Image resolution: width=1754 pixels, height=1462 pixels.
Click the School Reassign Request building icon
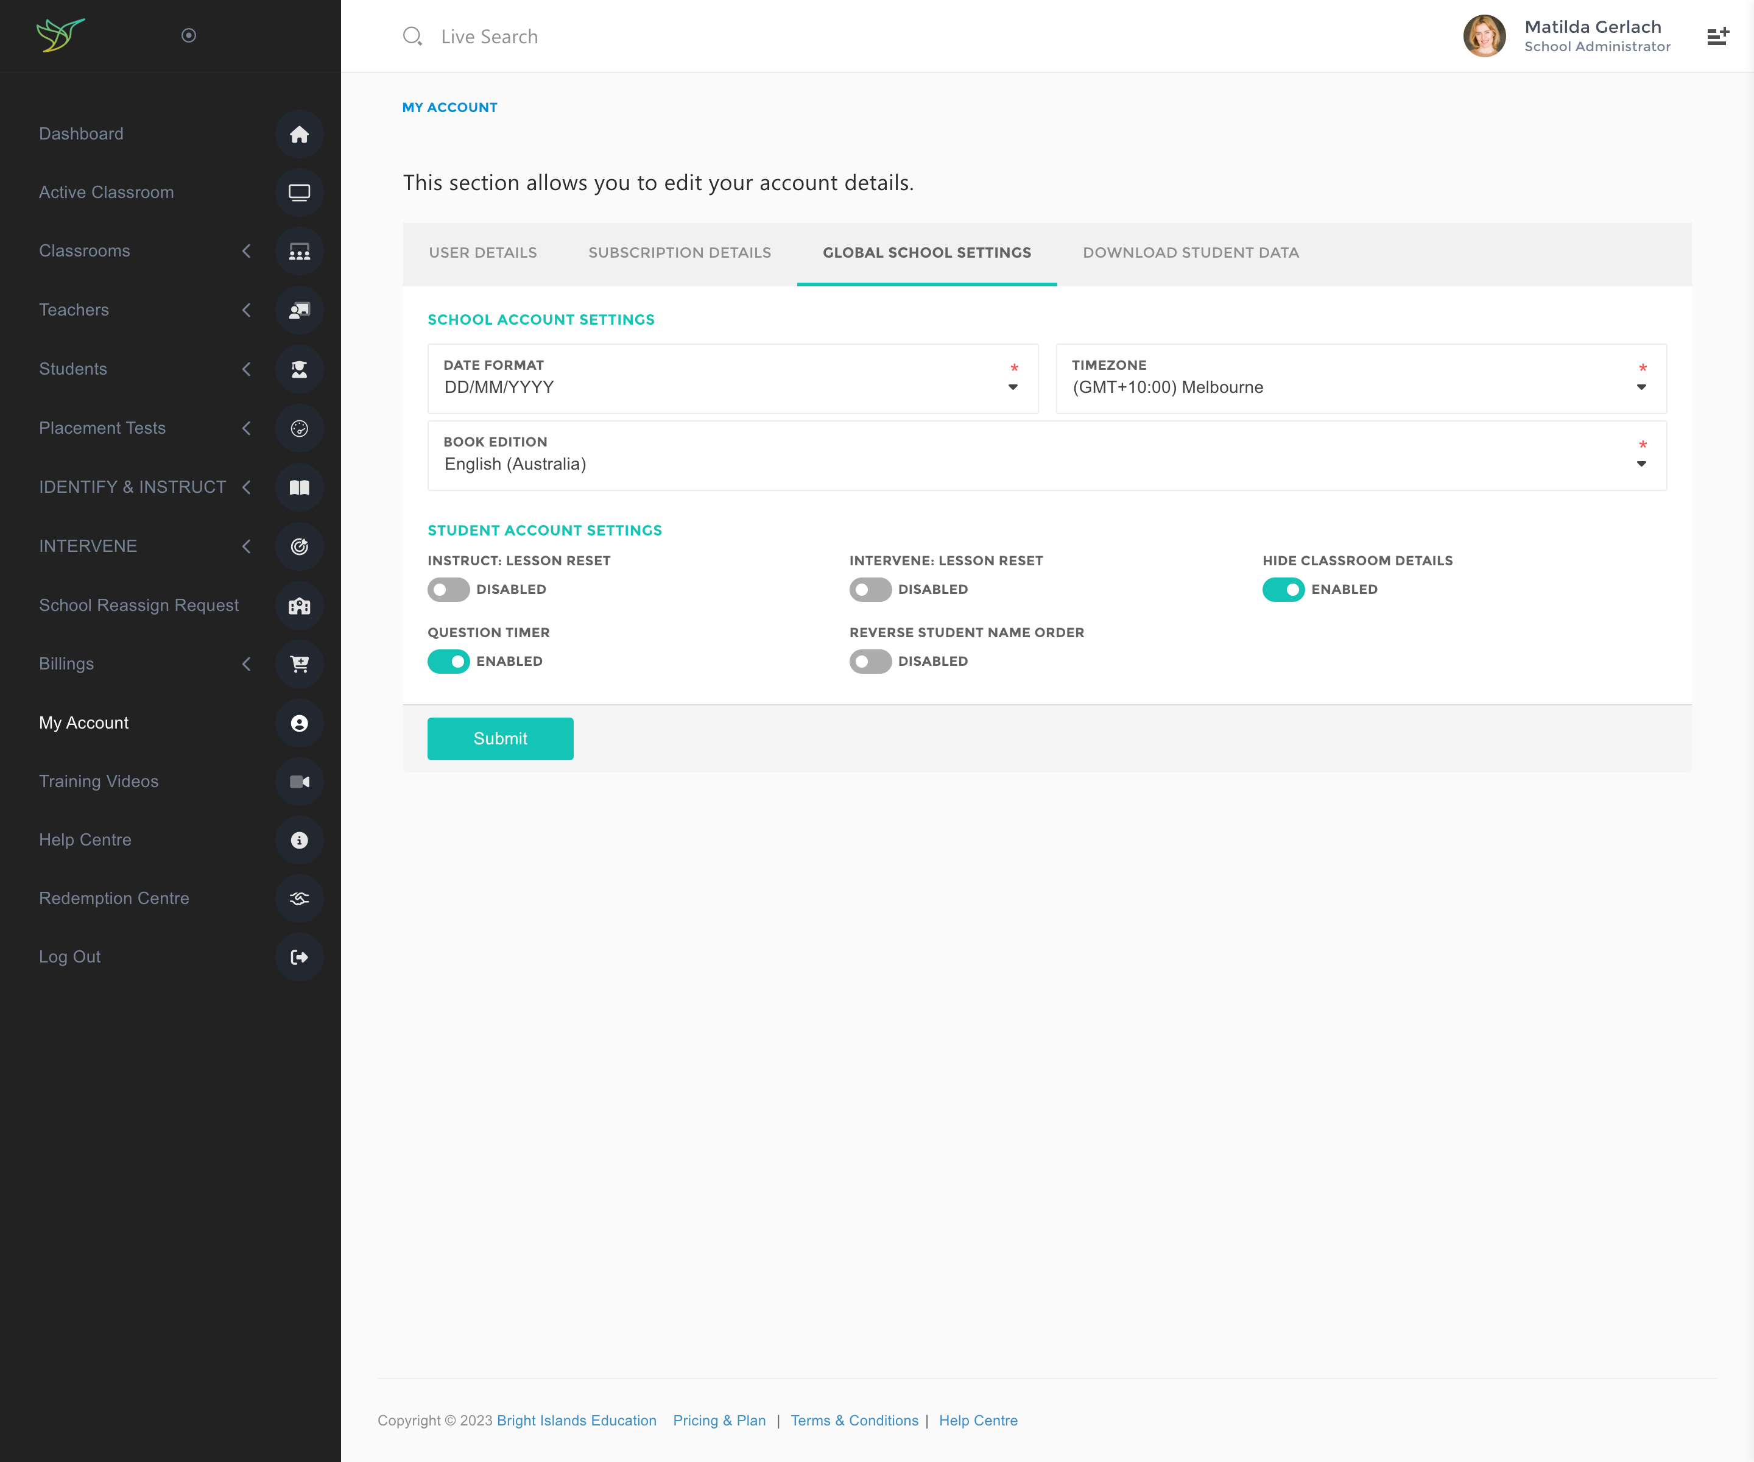[x=299, y=606]
